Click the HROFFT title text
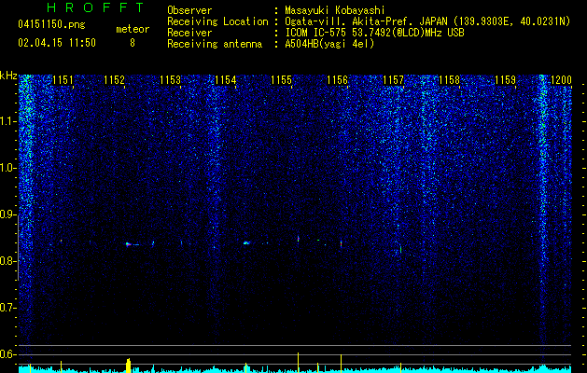587x373 pixels. click(95, 7)
